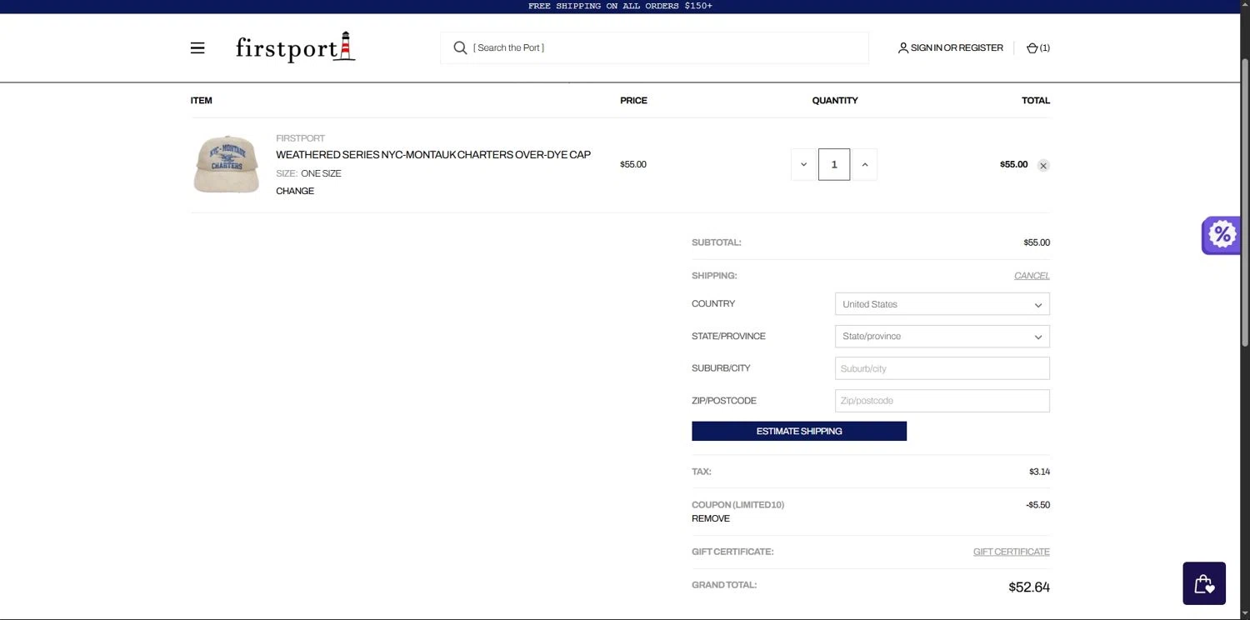Remove the LIMITED10 coupon

pos(711,518)
